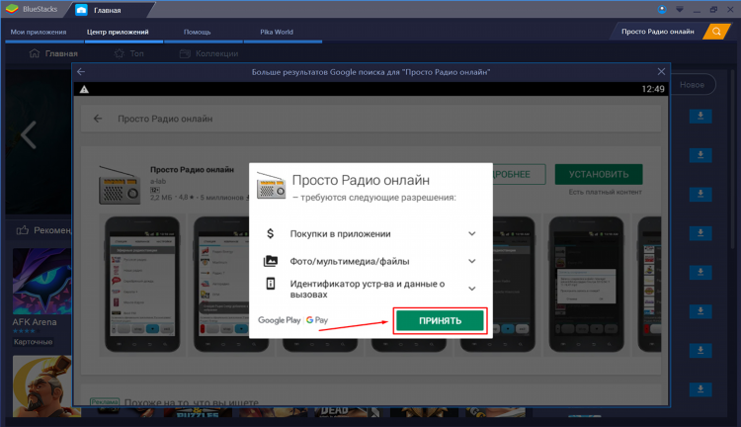Click the Новое button on right

point(692,85)
